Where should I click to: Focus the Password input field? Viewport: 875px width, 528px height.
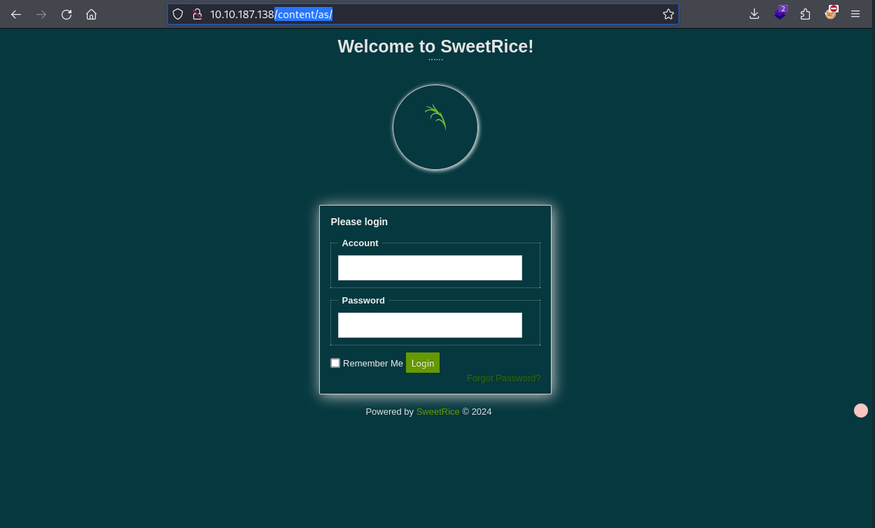tap(430, 325)
